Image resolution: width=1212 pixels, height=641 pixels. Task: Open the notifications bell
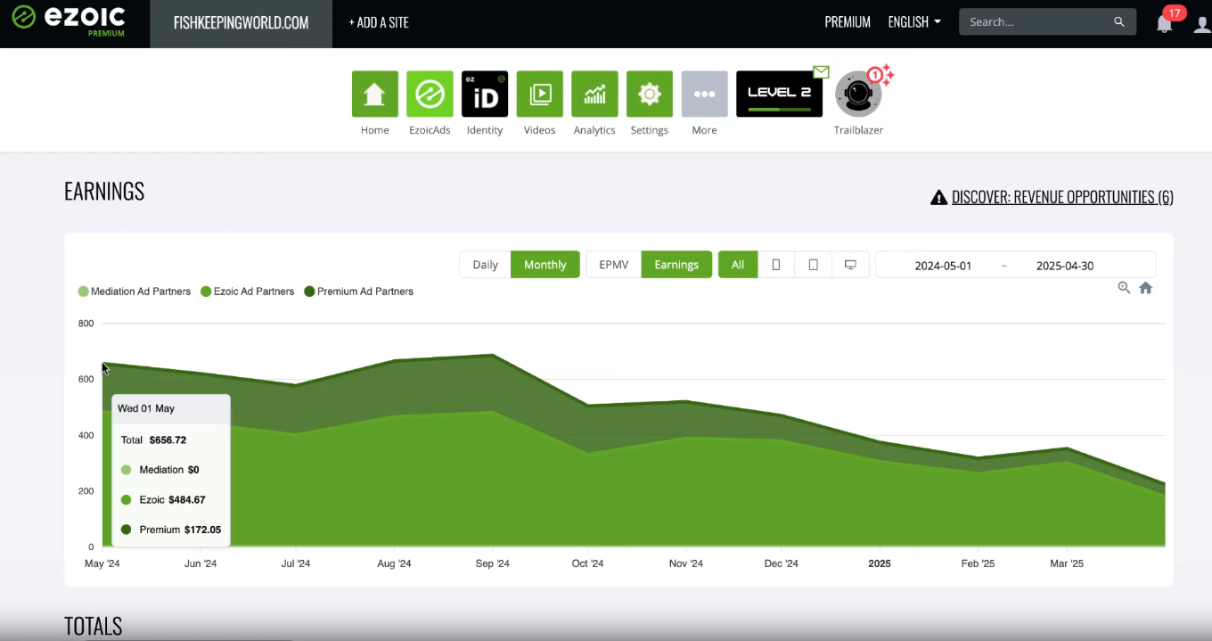1165,23
